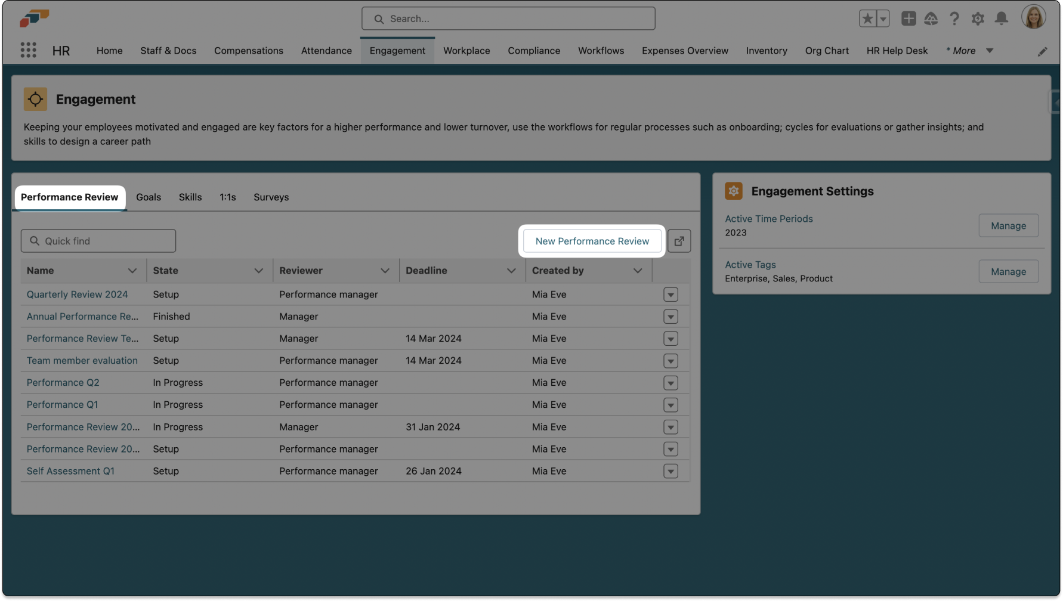1063x601 pixels.
Task: Click into the Quick find field
Action: point(99,241)
